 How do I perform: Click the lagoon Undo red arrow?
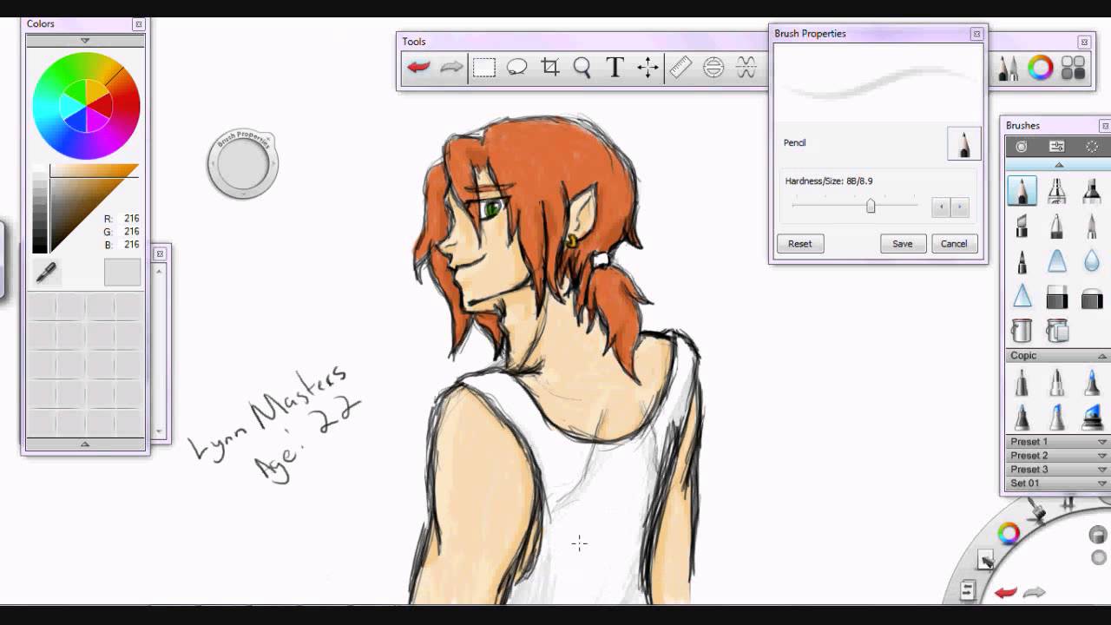pos(1006,593)
